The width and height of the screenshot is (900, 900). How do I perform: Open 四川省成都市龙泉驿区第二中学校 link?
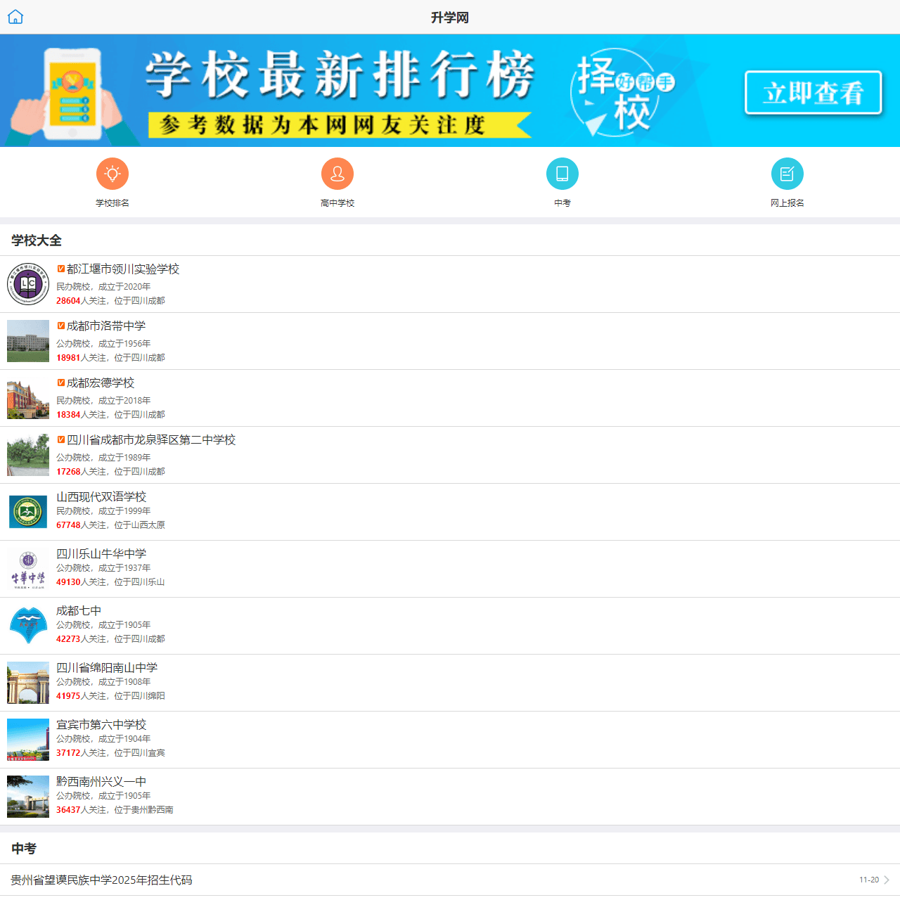coord(151,440)
